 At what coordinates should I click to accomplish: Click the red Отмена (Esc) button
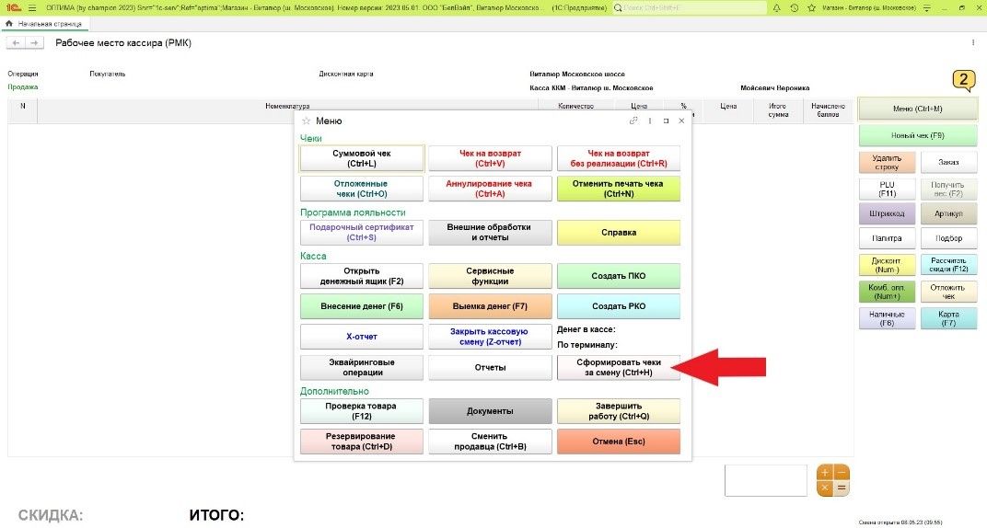[x=619, y=442]
